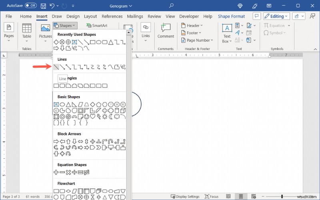Switch to the Home tab

coord(26,16)
